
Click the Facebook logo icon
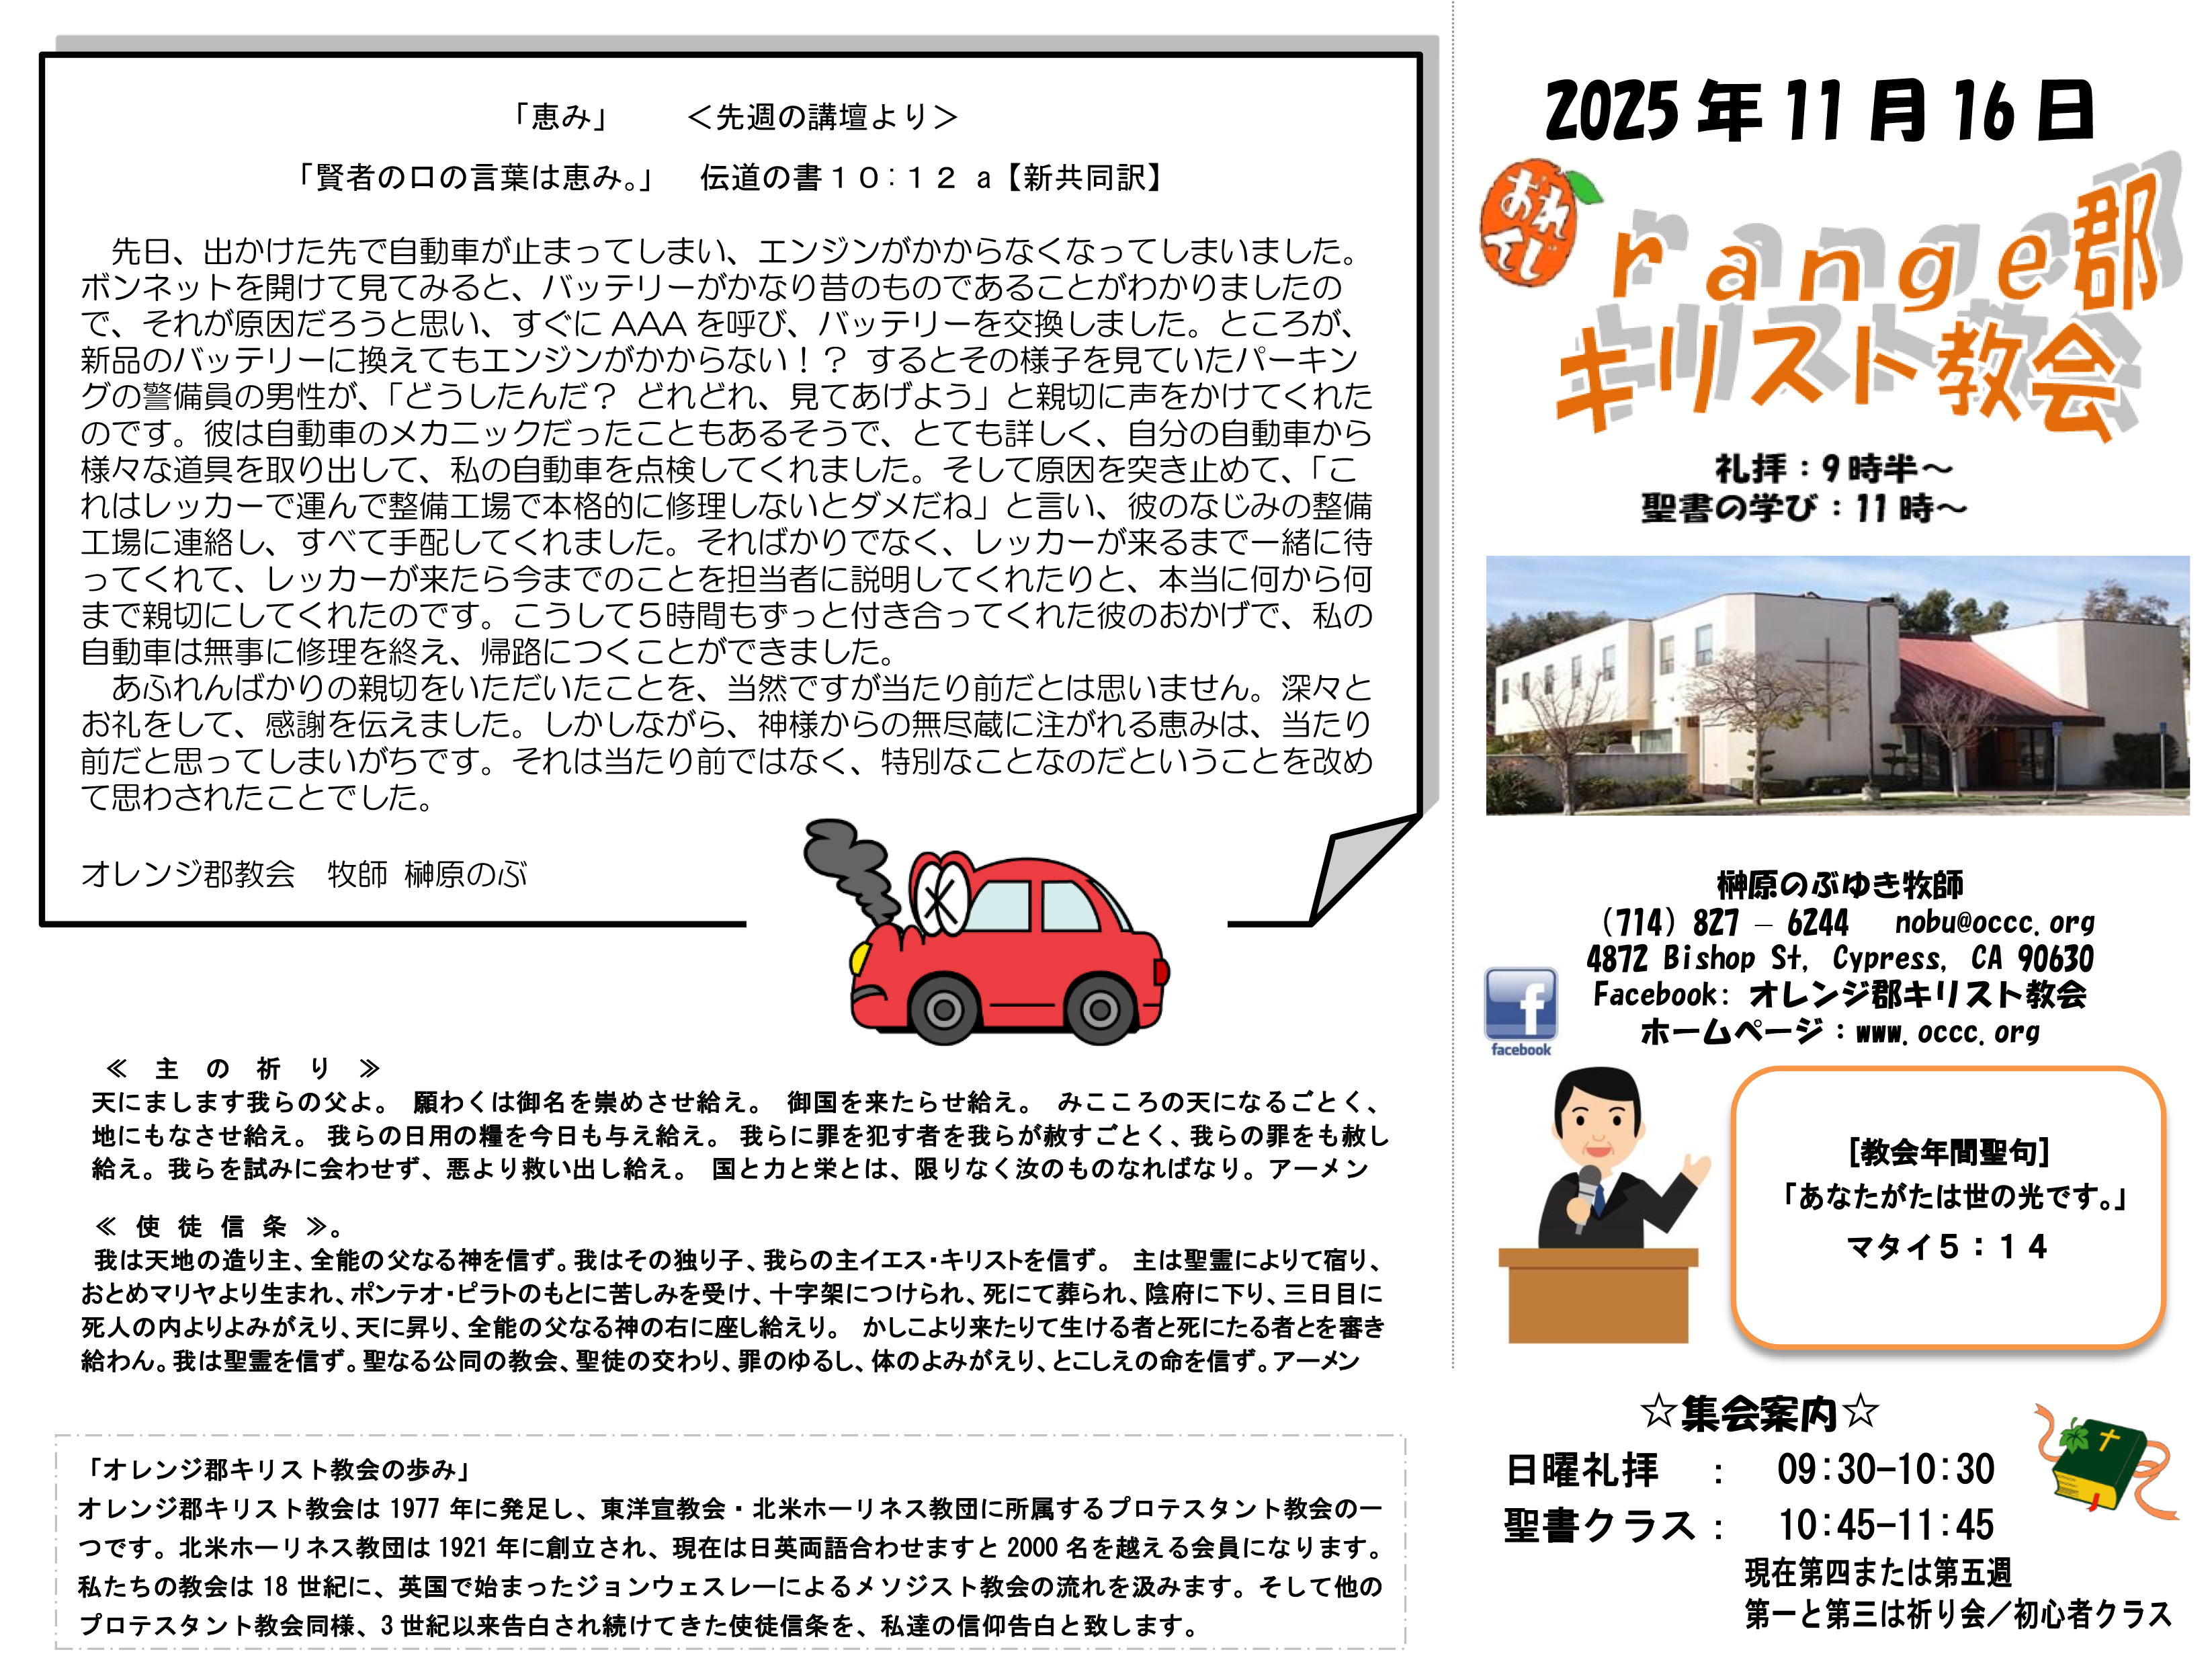pyautogui.click(x=1519, y=1010)
